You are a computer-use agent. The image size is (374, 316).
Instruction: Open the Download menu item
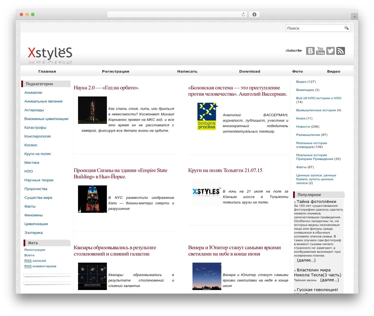tap(250, 71)
